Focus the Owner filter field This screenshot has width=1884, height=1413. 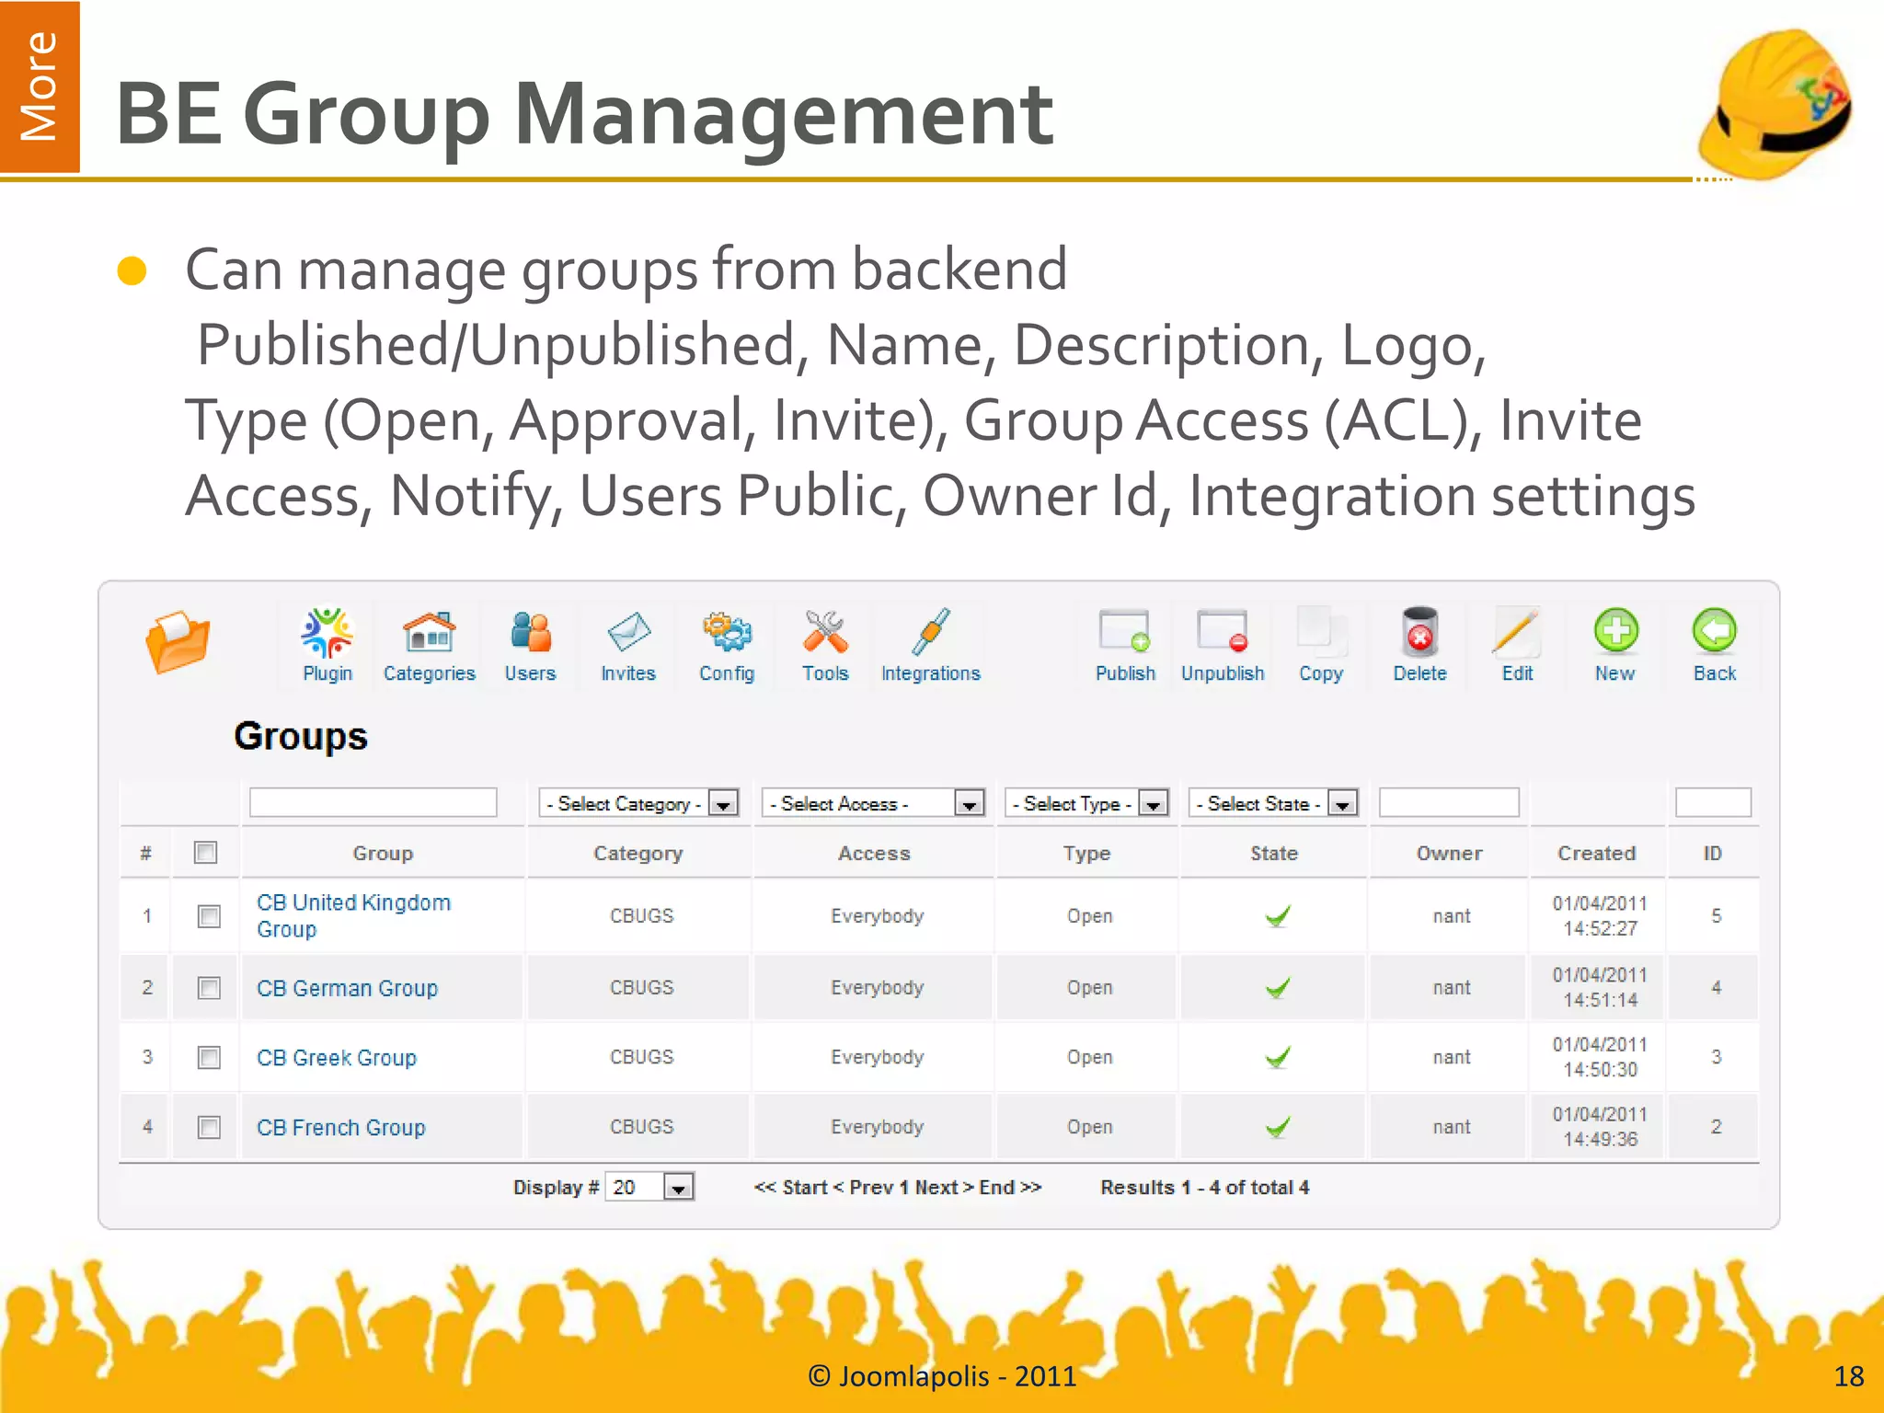click(x=1449, y=803)
